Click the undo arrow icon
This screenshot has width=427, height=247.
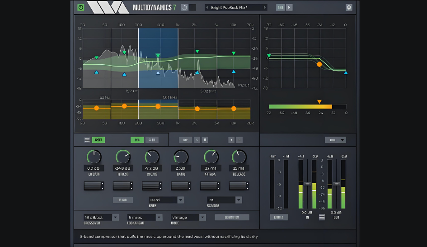(184, 7)
